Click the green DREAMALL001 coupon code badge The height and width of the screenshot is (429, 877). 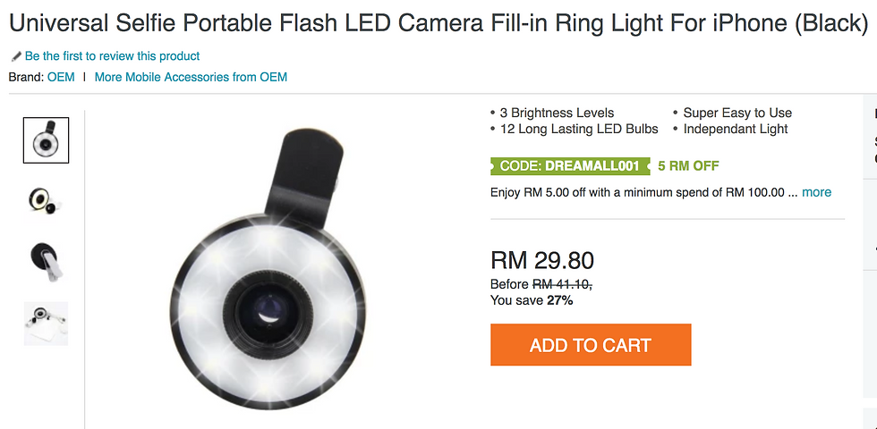tap(566, 166)
